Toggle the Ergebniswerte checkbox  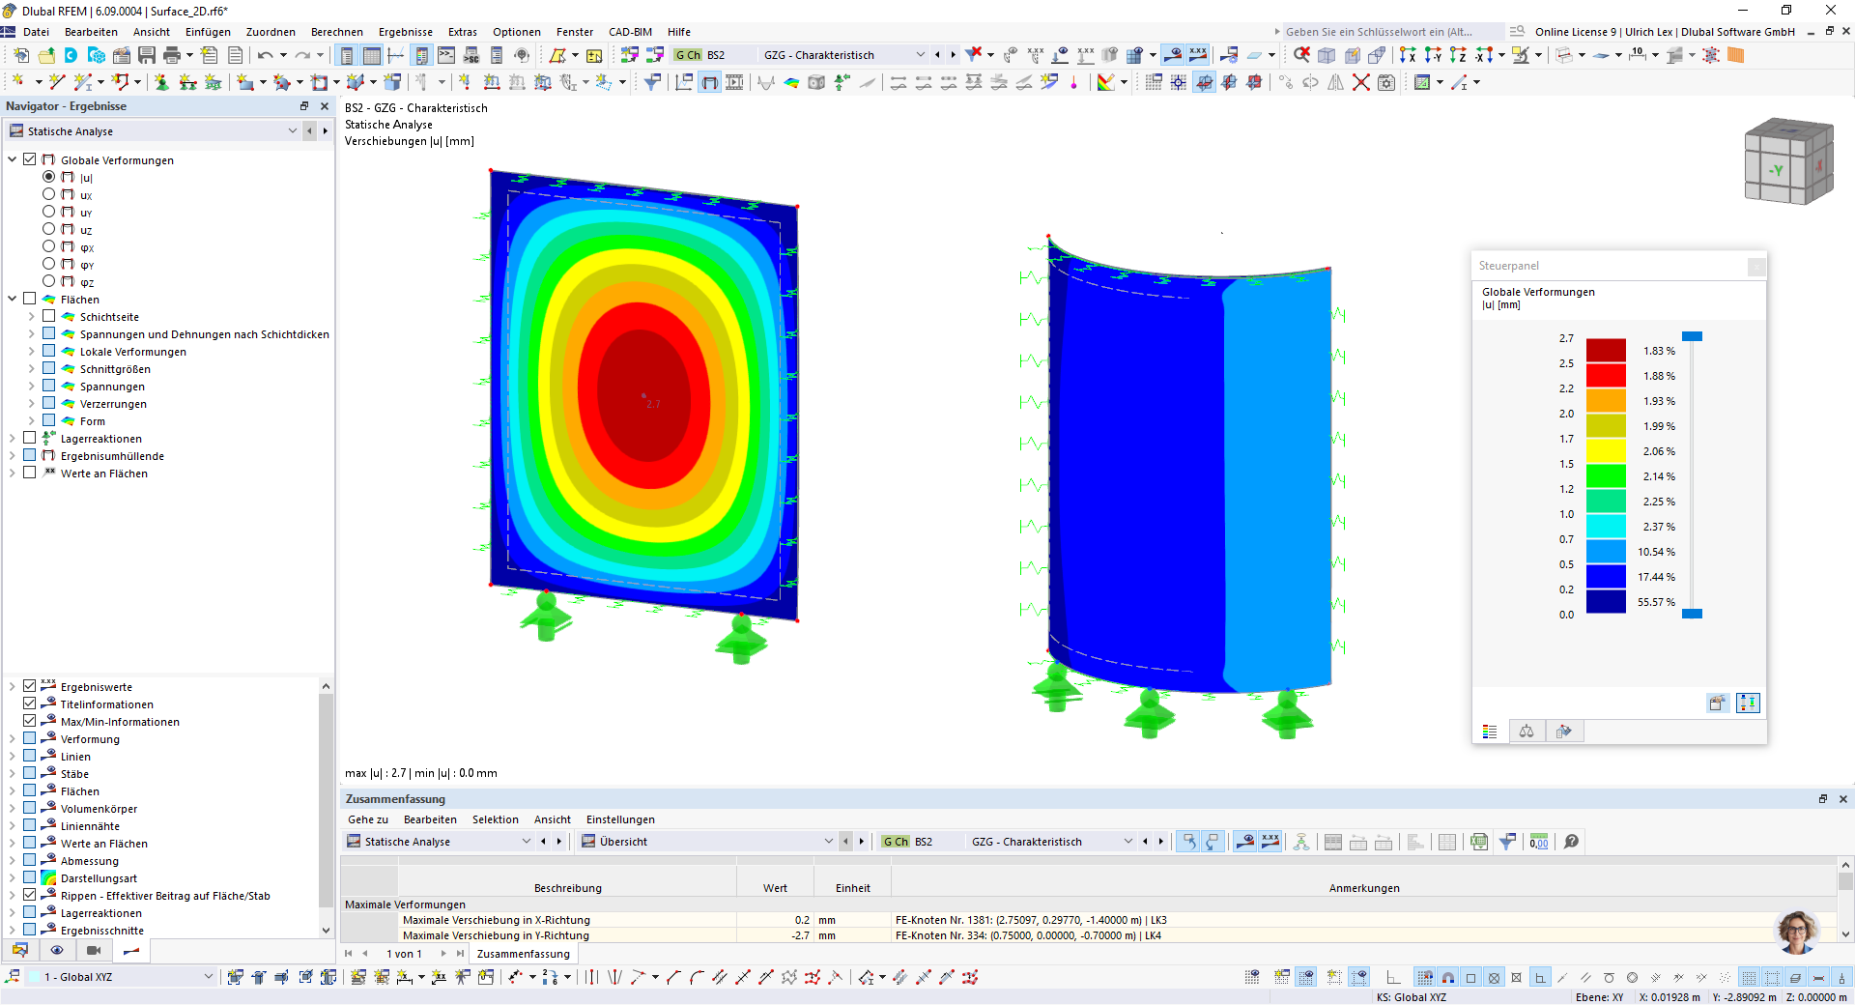30,686
